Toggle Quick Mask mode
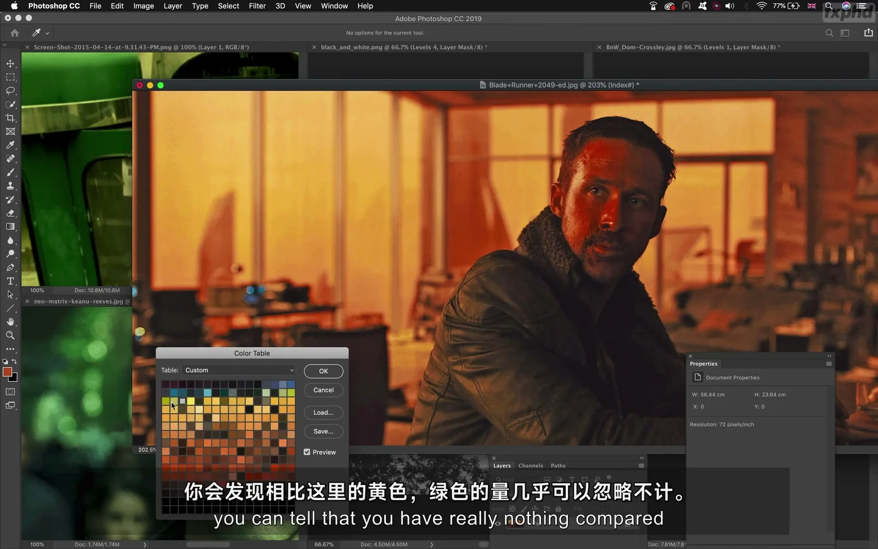 10,392
